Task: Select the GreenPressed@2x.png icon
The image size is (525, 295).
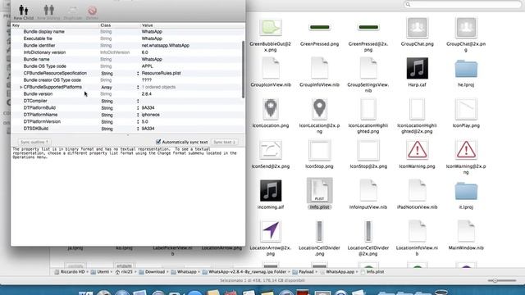Action: (368, 27)
